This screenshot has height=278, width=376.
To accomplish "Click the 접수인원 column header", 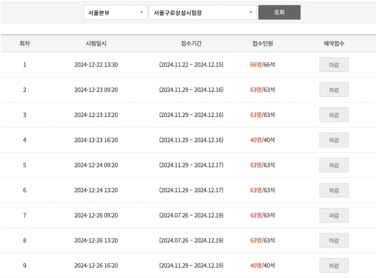I will click(x=263, y=43).
